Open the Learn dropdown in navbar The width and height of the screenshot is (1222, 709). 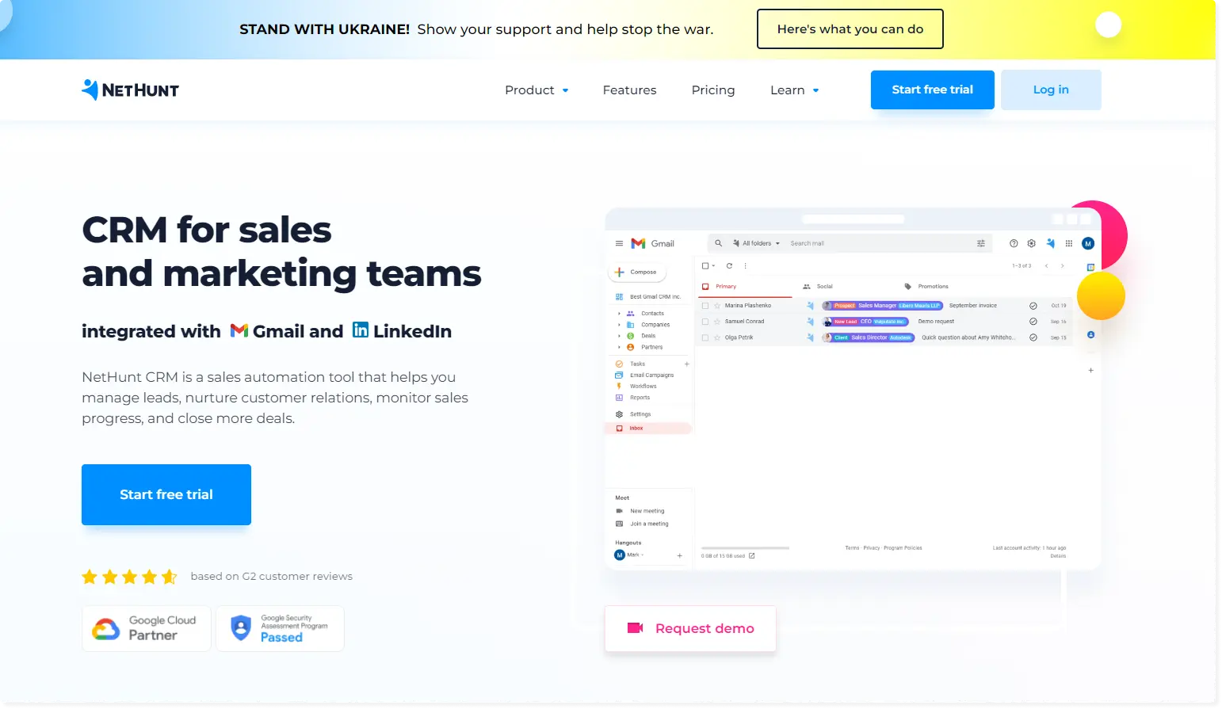pyautogui.click(x=794, y=90)
